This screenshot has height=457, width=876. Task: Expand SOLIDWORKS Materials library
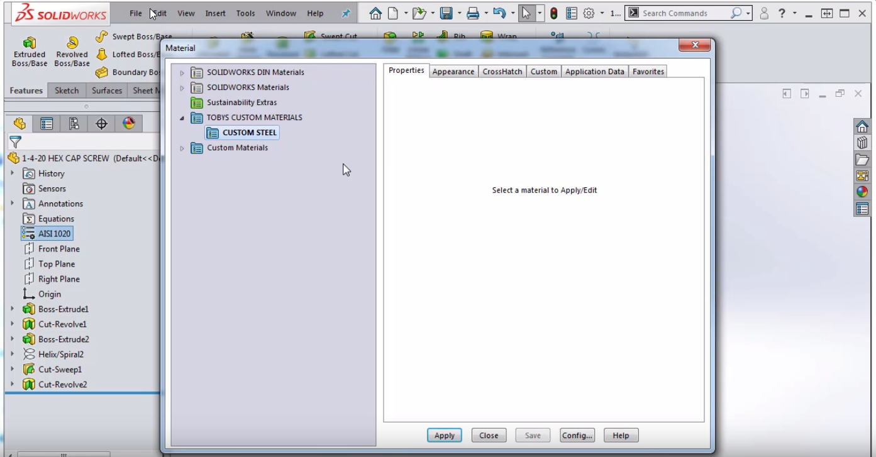click(x=182, y=88)
